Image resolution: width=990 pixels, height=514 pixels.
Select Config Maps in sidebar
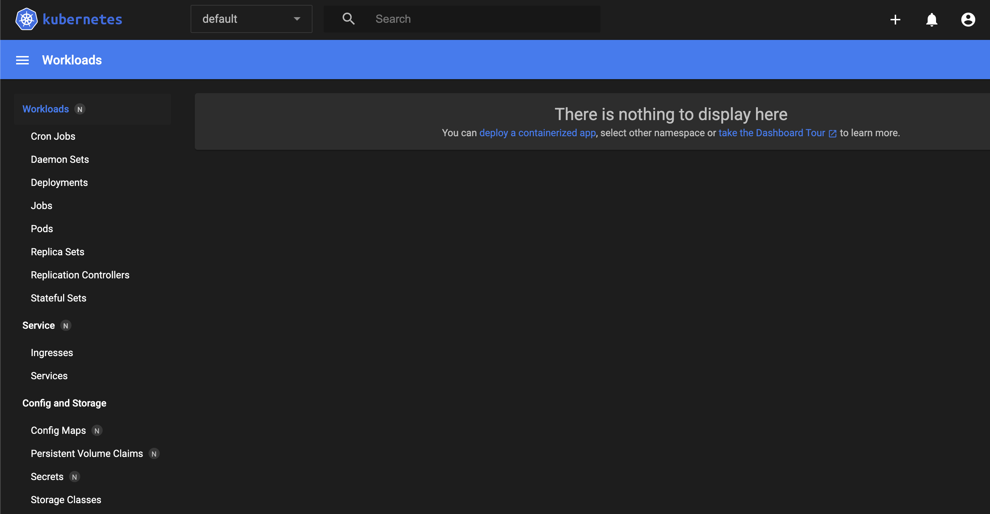[59, 430]
